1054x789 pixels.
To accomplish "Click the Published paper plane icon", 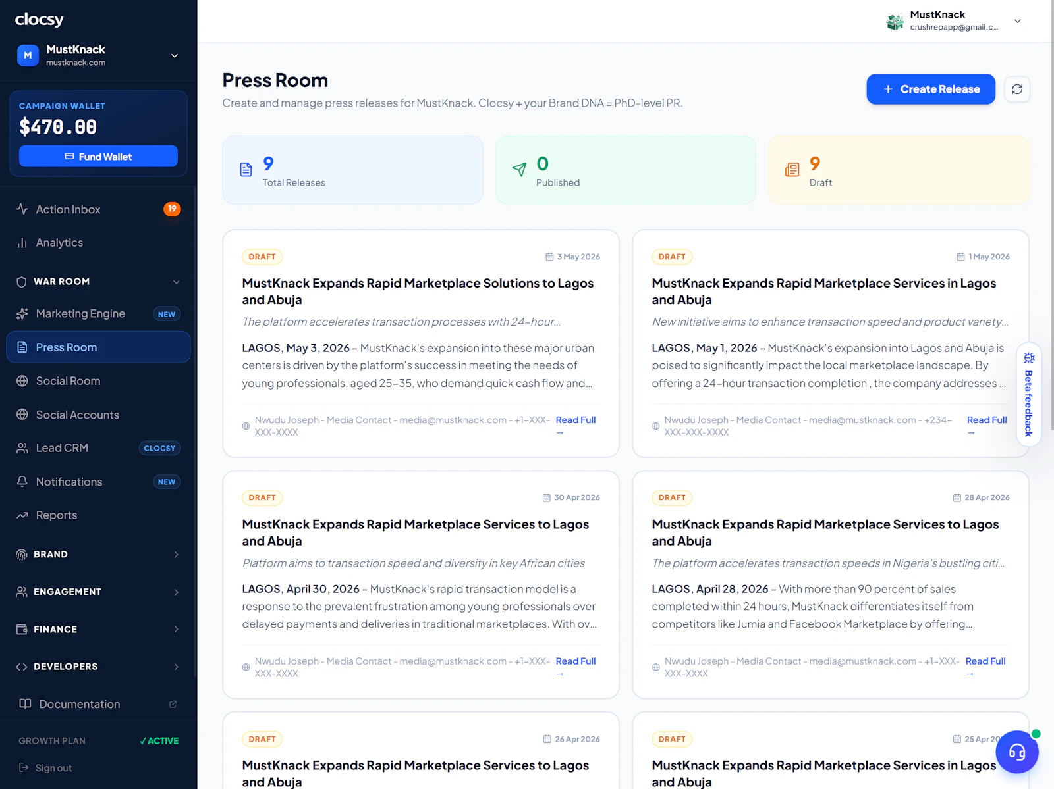I will tap(520, 170).
